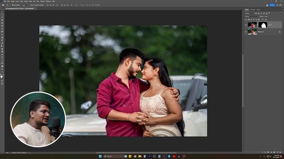284x159 pixels.
Task: Open the Opacity slider dropdown arrow
Action: tap(269, 17)
